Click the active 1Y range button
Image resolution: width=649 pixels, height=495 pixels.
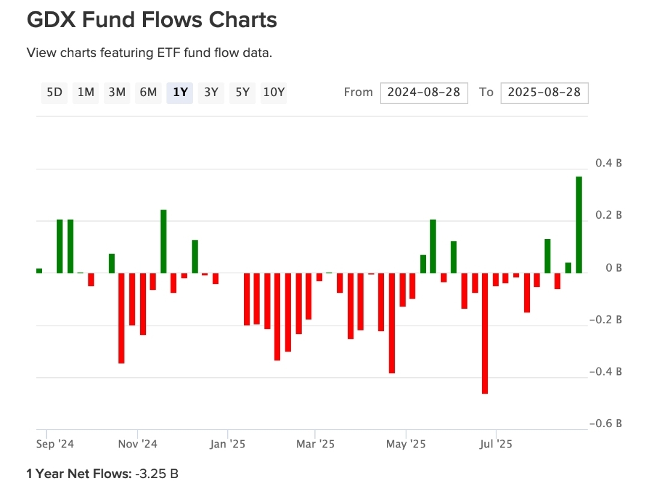[180, 93]
